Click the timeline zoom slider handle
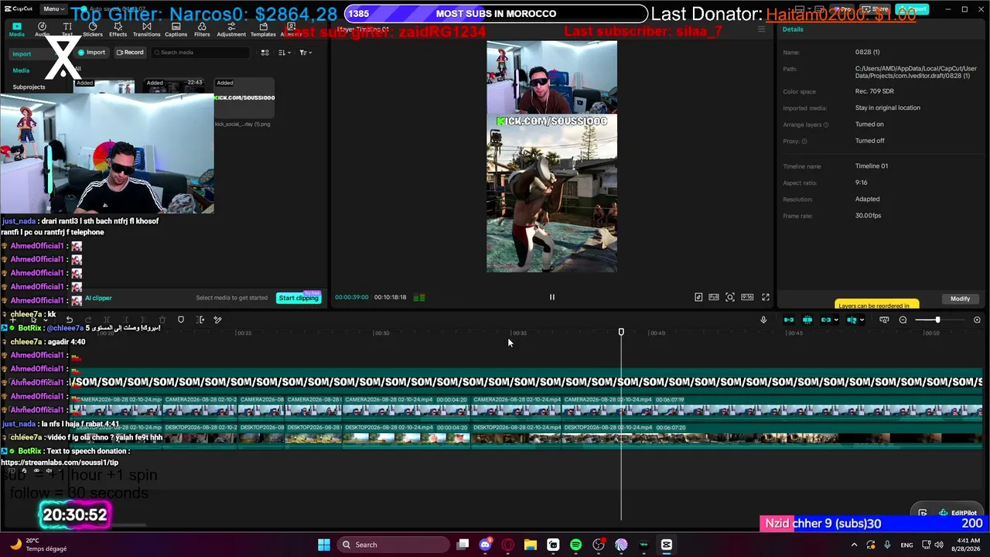The image size is (990, 557). pyautogui.click(x=937, y=320)
